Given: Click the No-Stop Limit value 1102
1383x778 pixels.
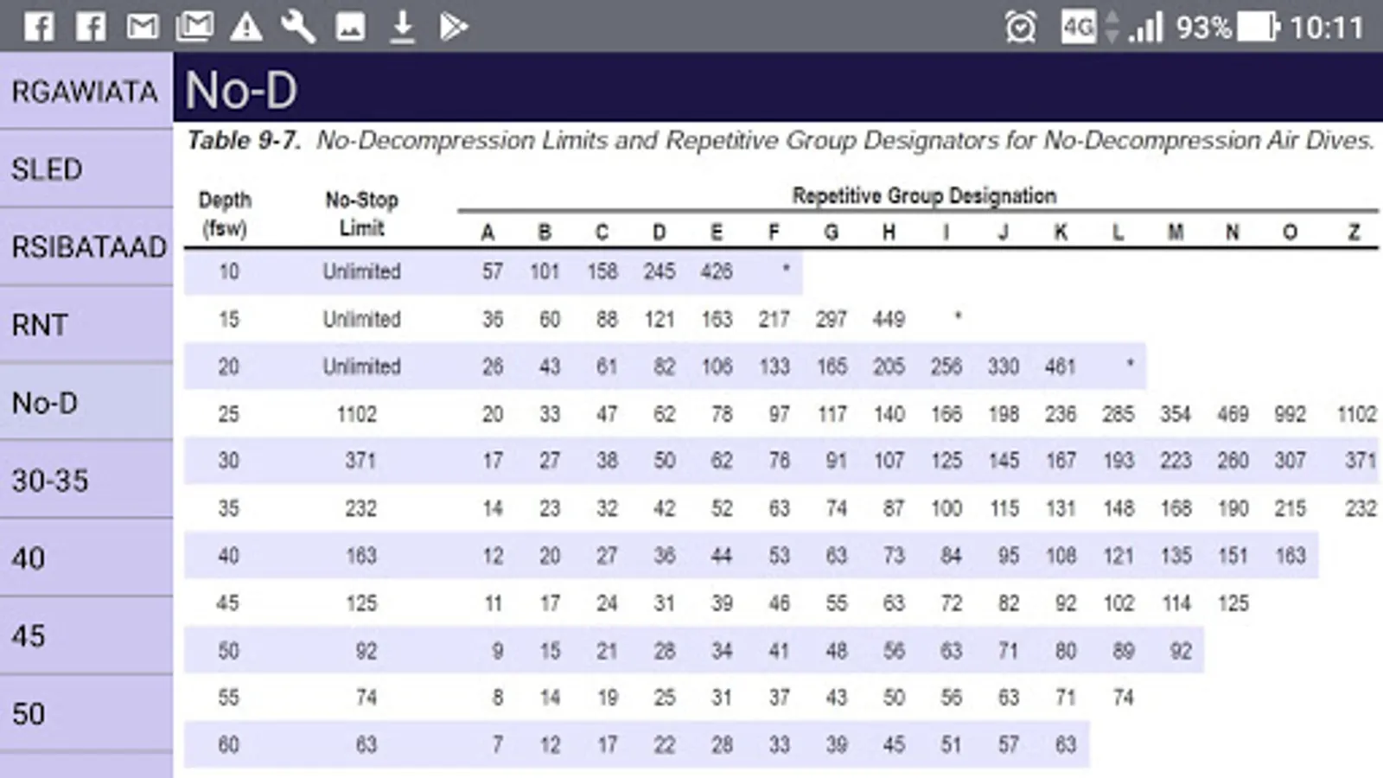Looking at the screenshot, I should click(357, 414).
